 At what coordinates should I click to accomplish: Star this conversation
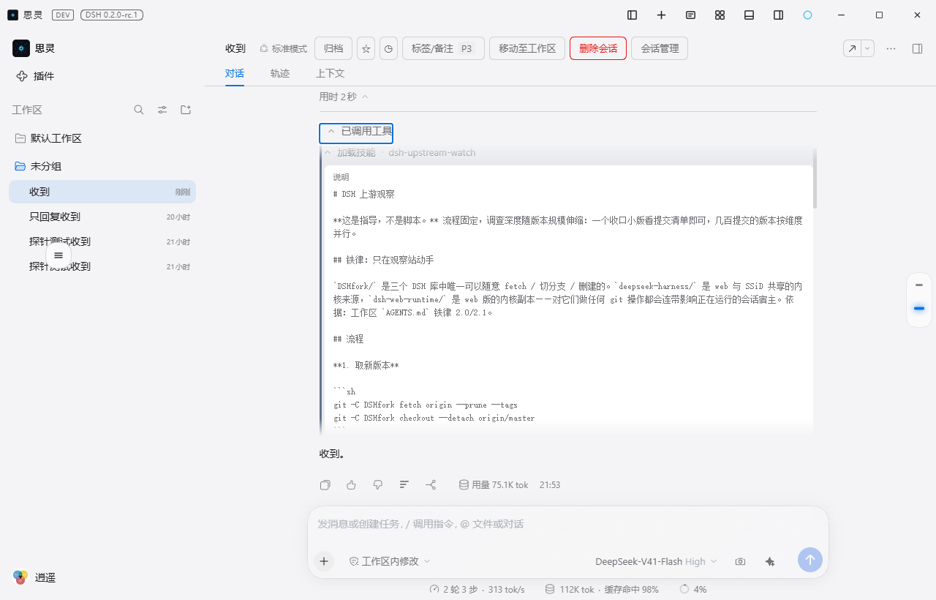click(x=366, y=49)
